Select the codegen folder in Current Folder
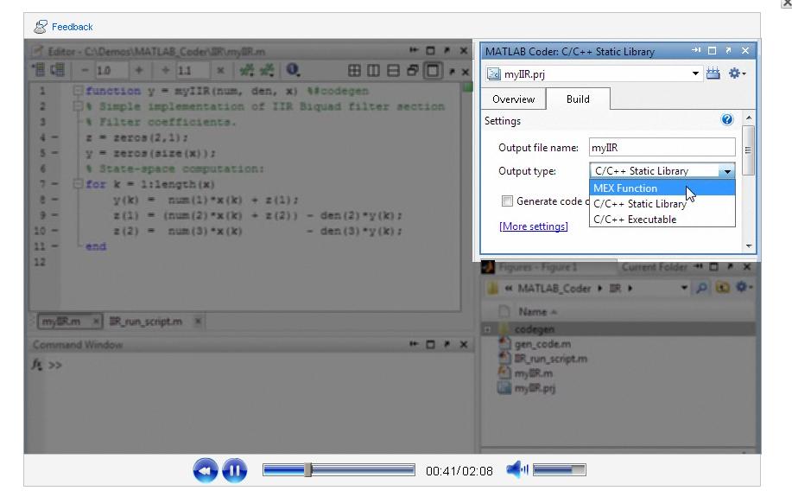 535,329
